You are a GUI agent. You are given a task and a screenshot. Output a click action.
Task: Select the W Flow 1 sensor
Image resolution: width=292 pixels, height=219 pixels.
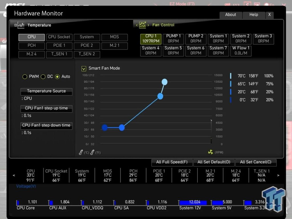point(241,51)
